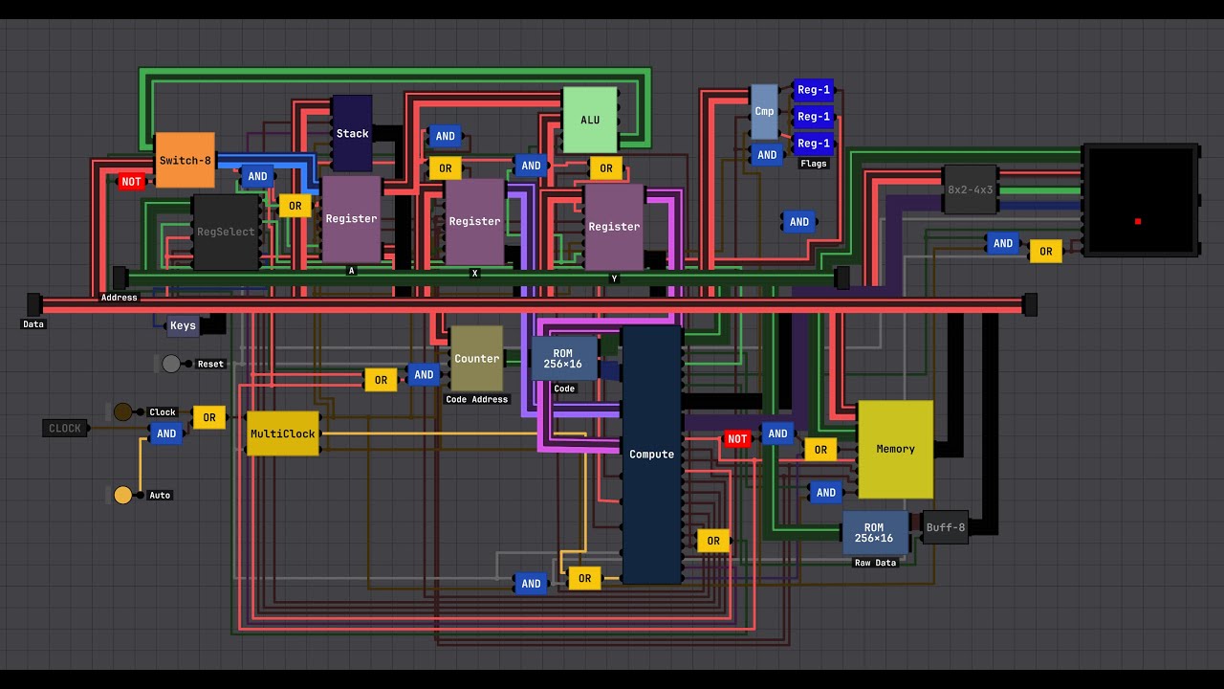Select the Cmp comparator chip
The width and height of the screenshot is (1224, 689).
(x=764, y=111)
